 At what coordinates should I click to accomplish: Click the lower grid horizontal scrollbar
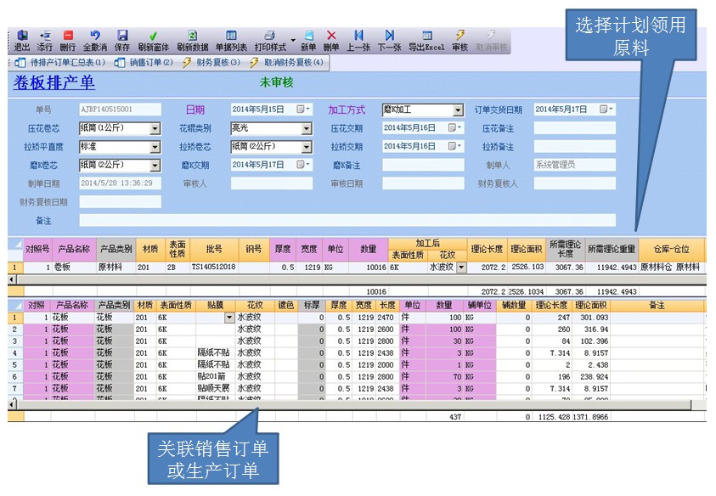[x=354, y=404]
